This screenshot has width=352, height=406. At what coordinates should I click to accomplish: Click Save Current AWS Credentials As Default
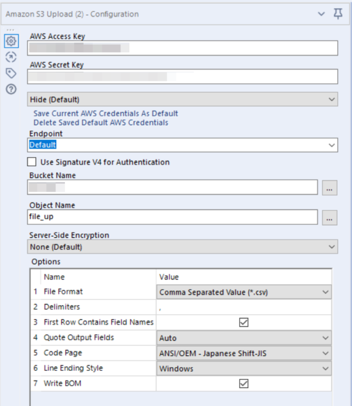(x=106, y=113)
